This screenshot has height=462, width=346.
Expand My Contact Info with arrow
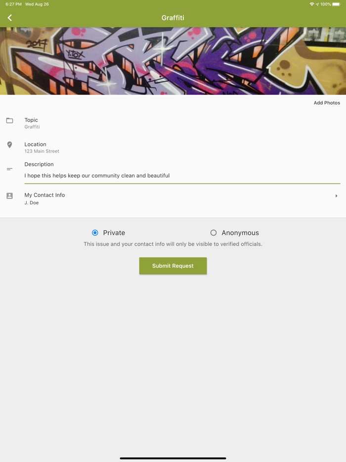[336, 196]
